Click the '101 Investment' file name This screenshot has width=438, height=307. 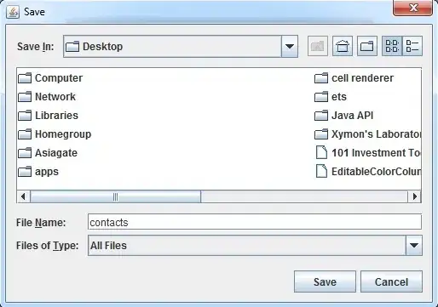point(376,153)
